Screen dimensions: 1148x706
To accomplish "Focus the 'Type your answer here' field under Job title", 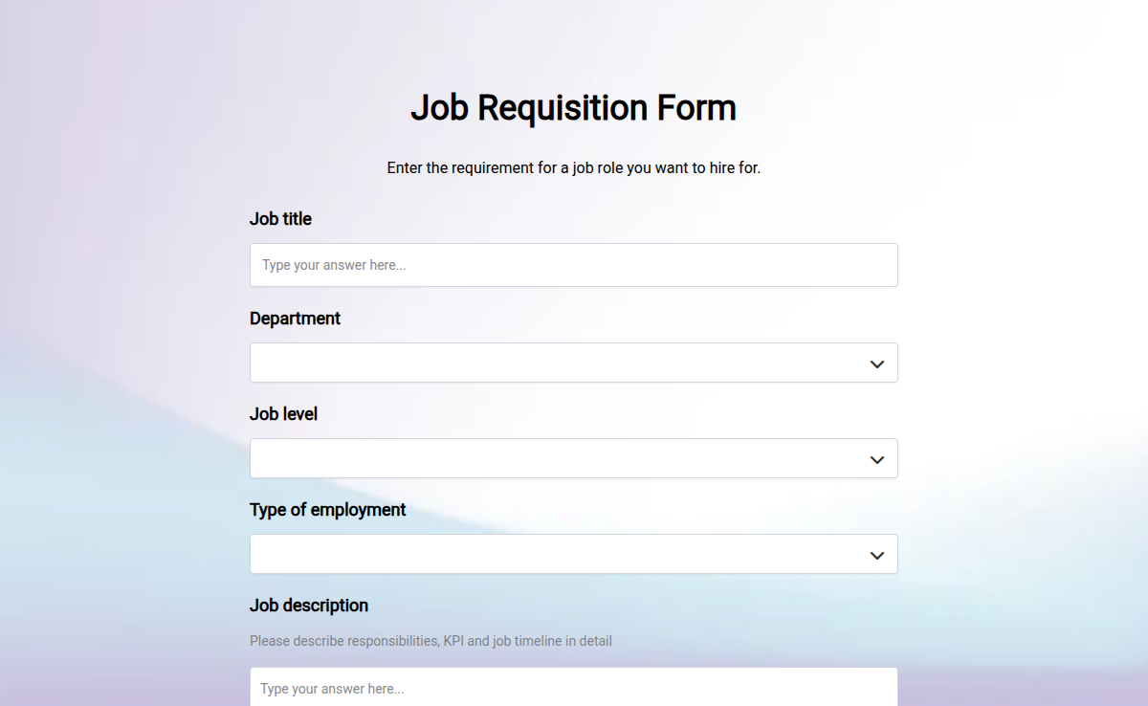I will click(574, 265).
